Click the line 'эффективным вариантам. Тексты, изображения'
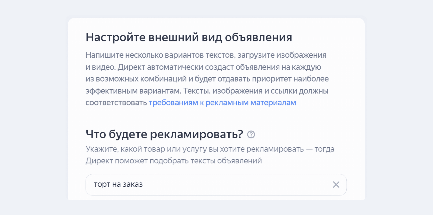The image size is (433, 215). tap(207, 91)
